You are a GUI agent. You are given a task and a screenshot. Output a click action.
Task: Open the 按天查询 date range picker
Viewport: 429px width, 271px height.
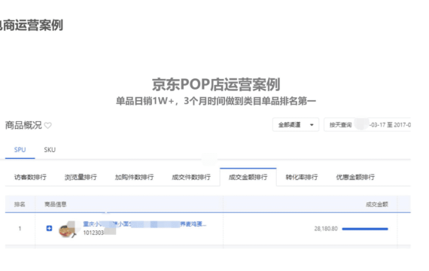click(367, 125)
